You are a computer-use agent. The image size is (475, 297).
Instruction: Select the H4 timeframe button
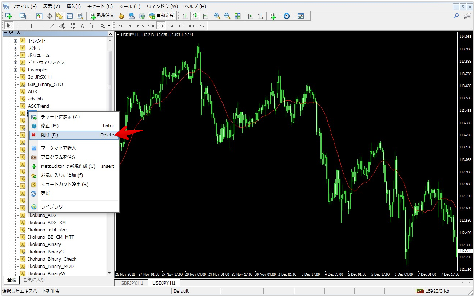coord(171,26)
